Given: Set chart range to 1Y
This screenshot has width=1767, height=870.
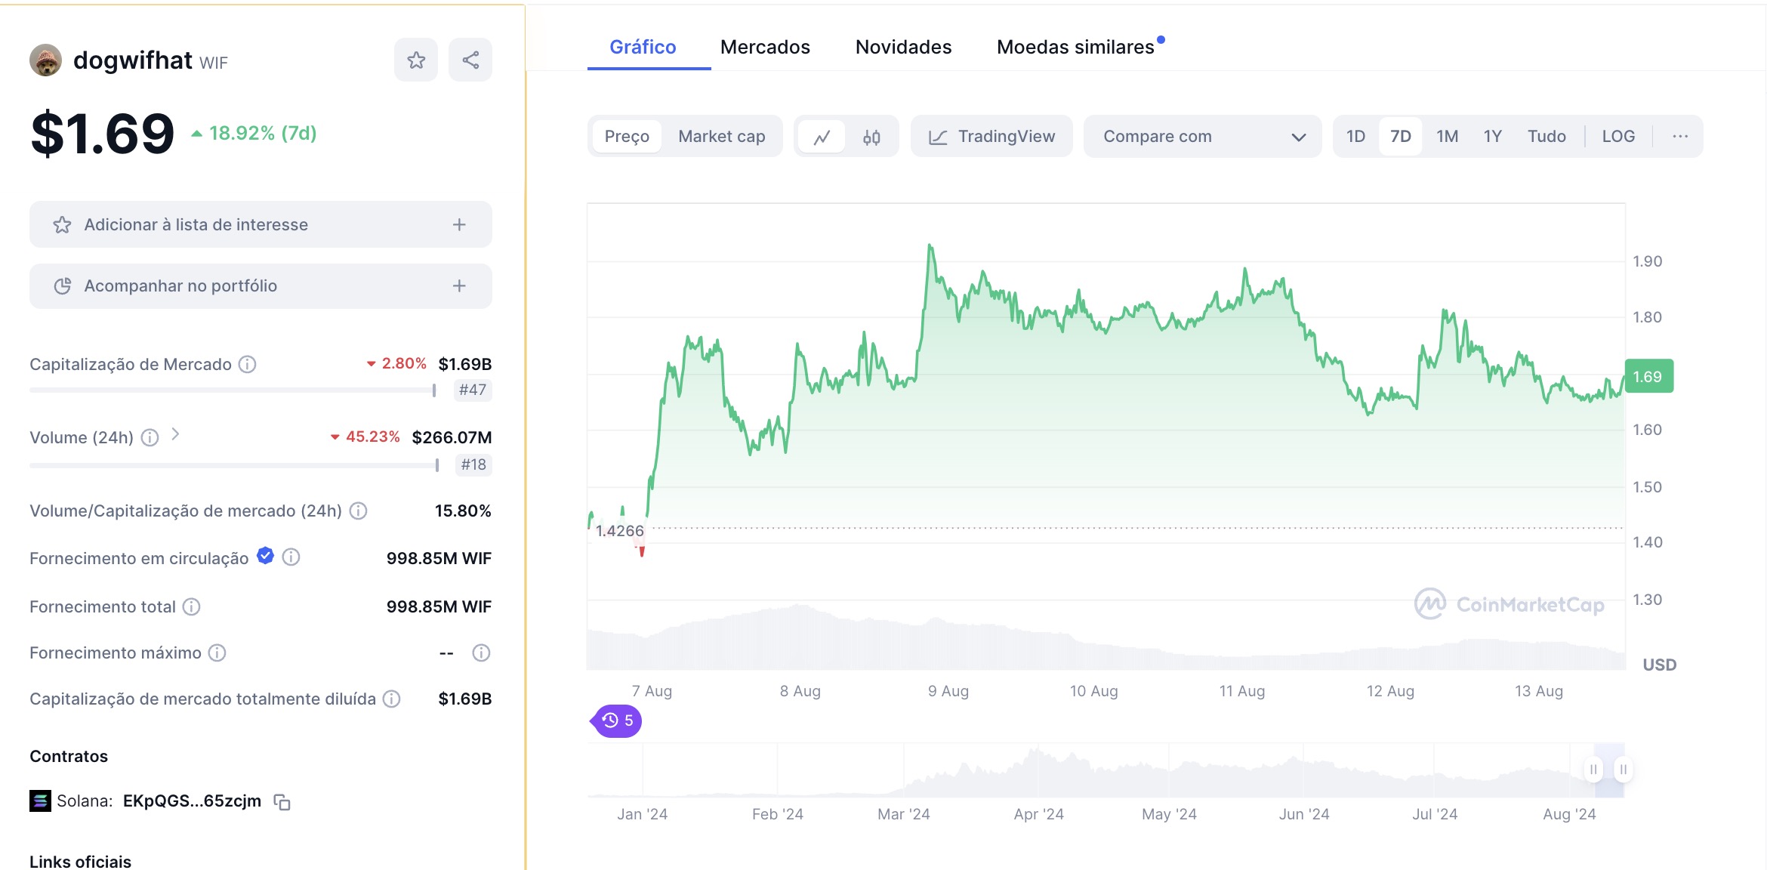Looking at the screenshot, I should point(1492,137).
